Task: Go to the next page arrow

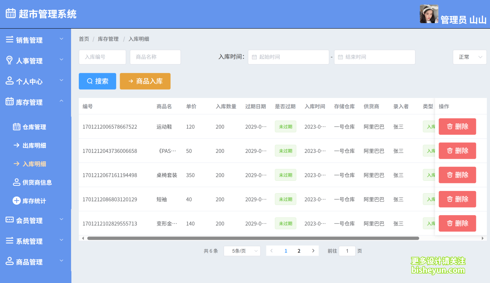Action: (x=313, y=251)
